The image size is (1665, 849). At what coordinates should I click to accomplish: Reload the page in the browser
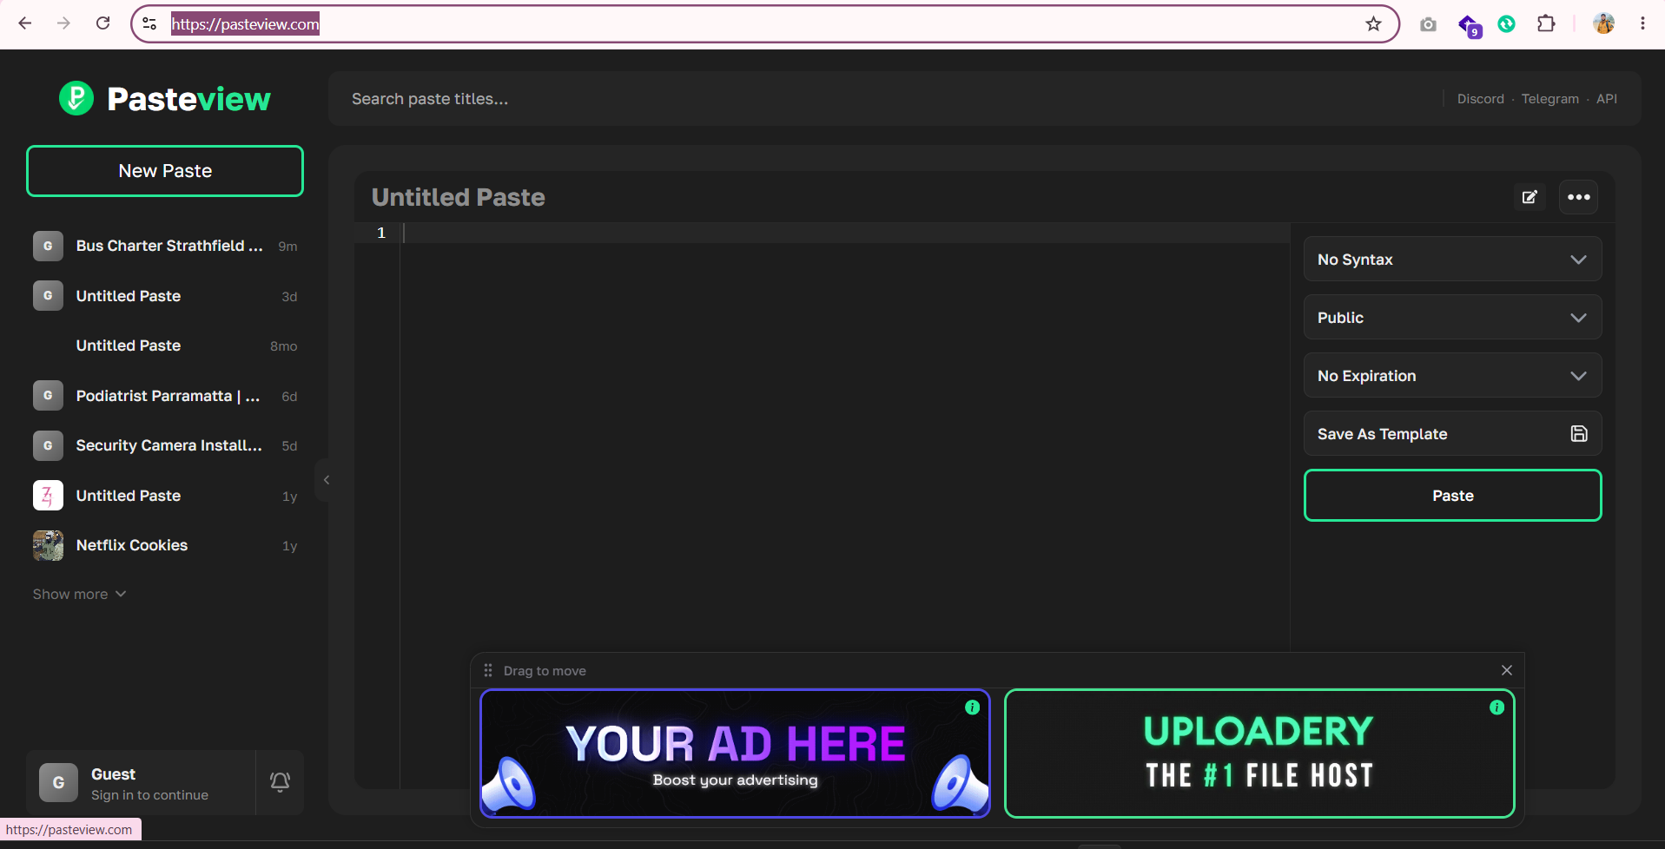[x=102, y=23]
